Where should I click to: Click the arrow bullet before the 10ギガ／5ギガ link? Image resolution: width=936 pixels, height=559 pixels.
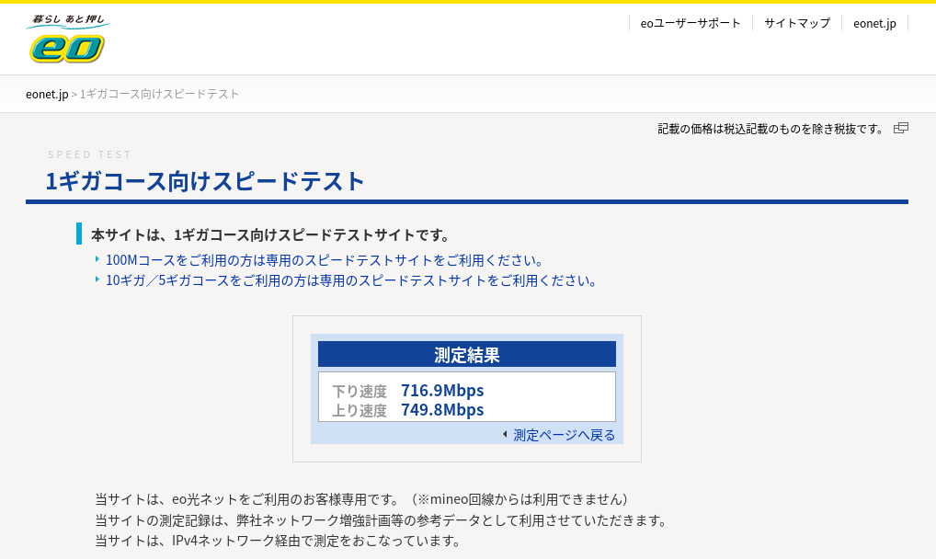[97, 279]
